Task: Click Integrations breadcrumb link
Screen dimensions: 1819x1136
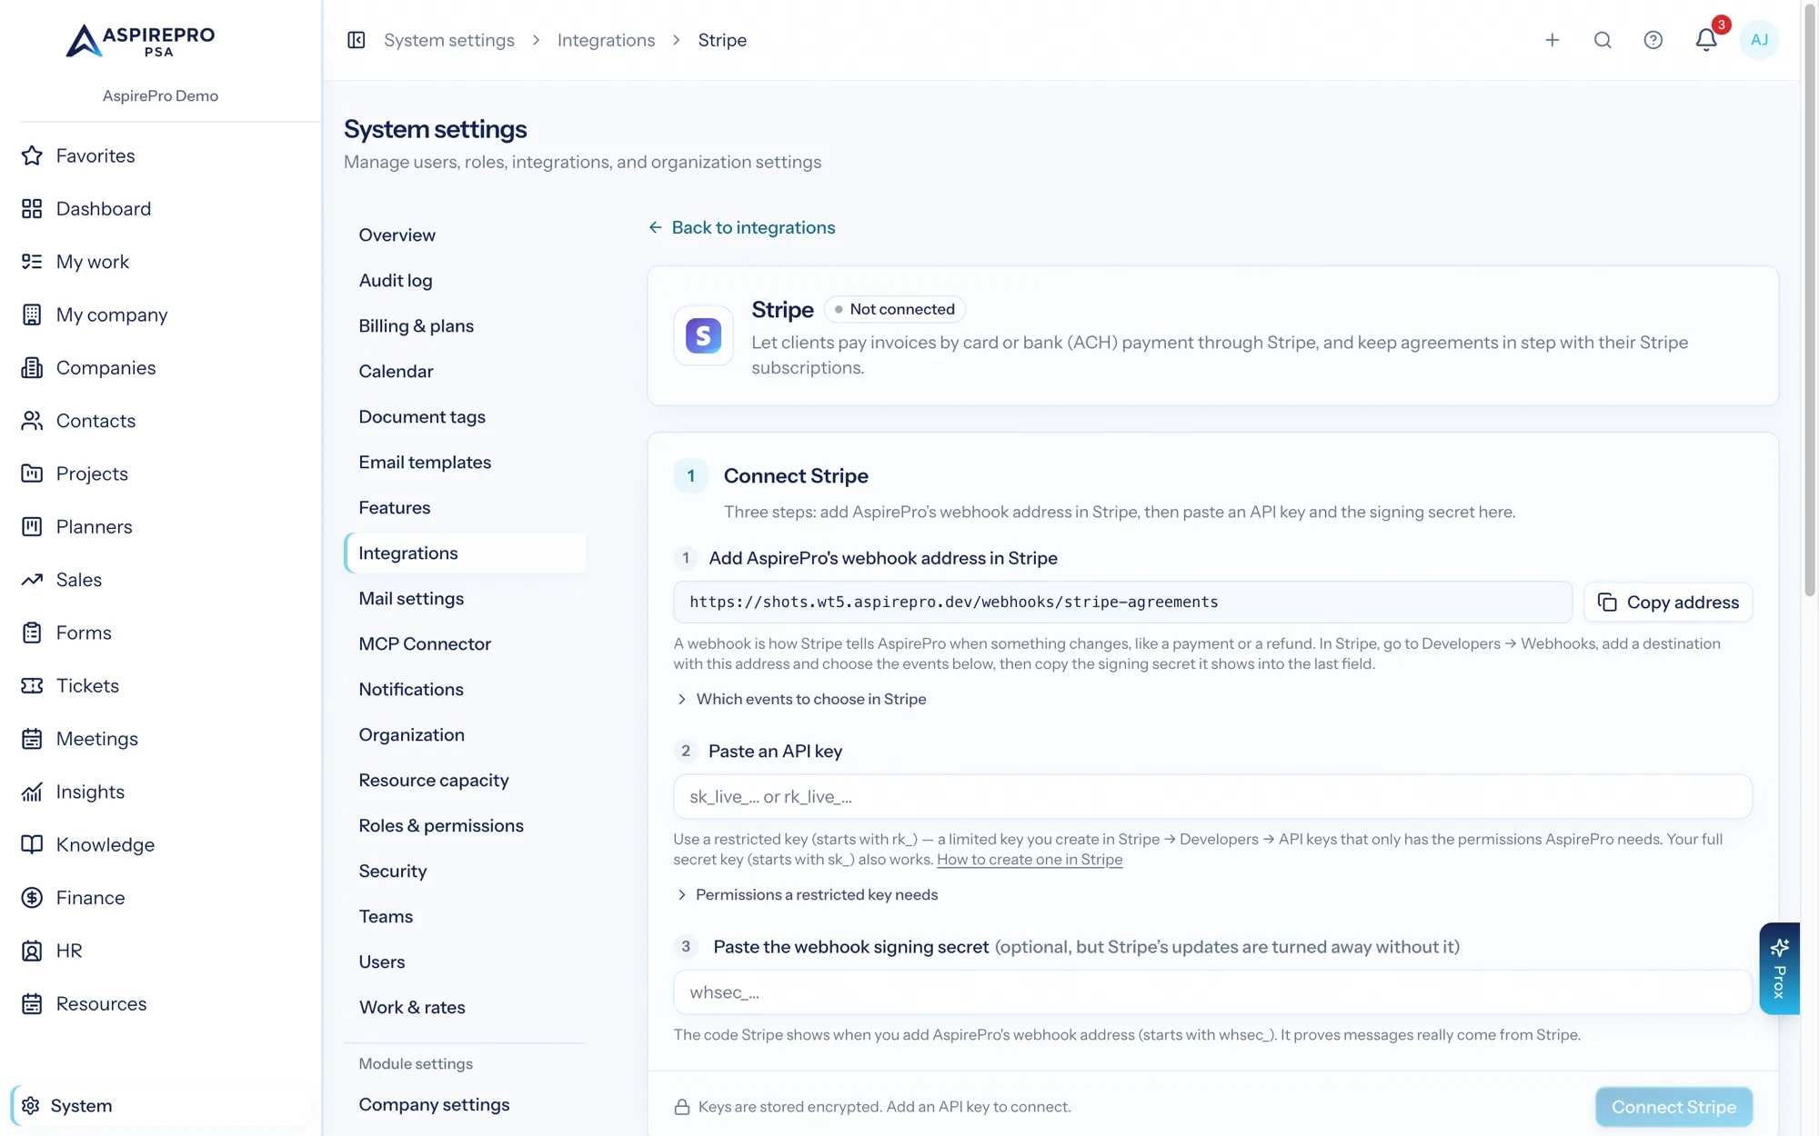Action: point(606,40)
